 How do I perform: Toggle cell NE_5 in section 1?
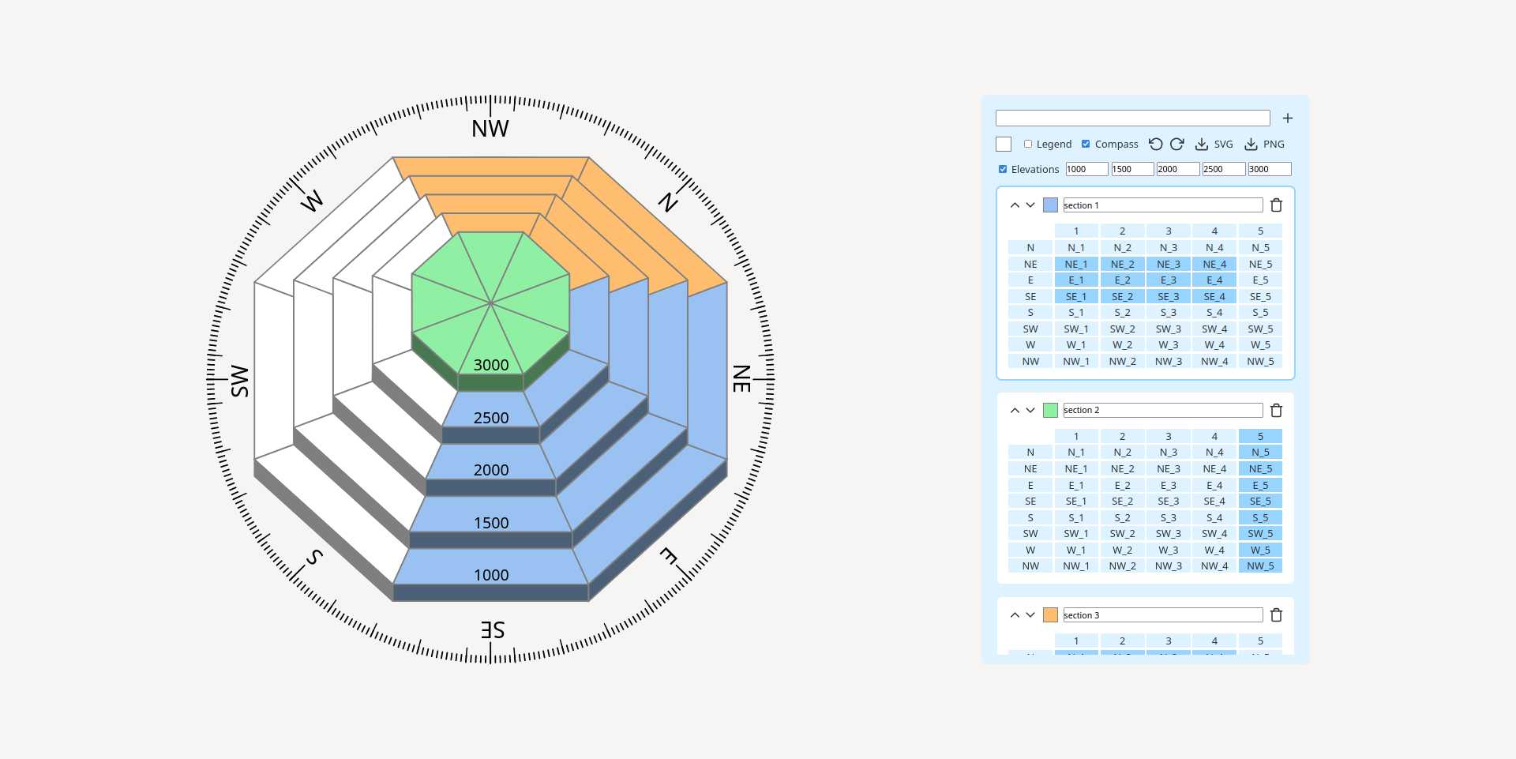(x=1260, y=265)
